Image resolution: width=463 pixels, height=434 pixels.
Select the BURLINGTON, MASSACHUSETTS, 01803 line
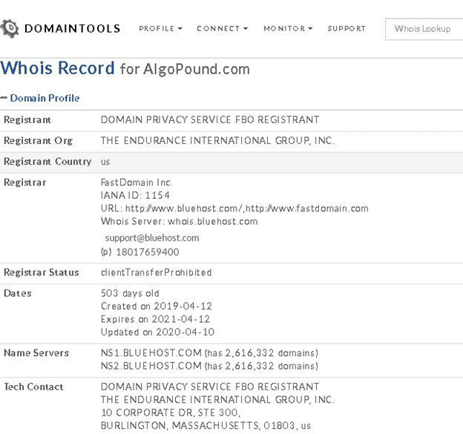[x=206, y=426]
